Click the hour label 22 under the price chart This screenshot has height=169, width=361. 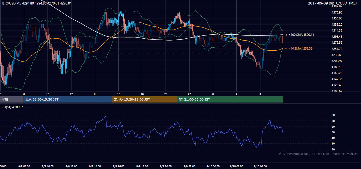[x=190, y=94]
